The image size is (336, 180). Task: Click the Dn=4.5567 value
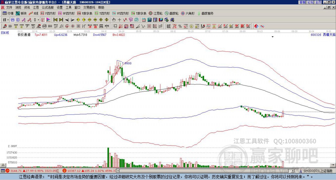[x=100, y=34]
